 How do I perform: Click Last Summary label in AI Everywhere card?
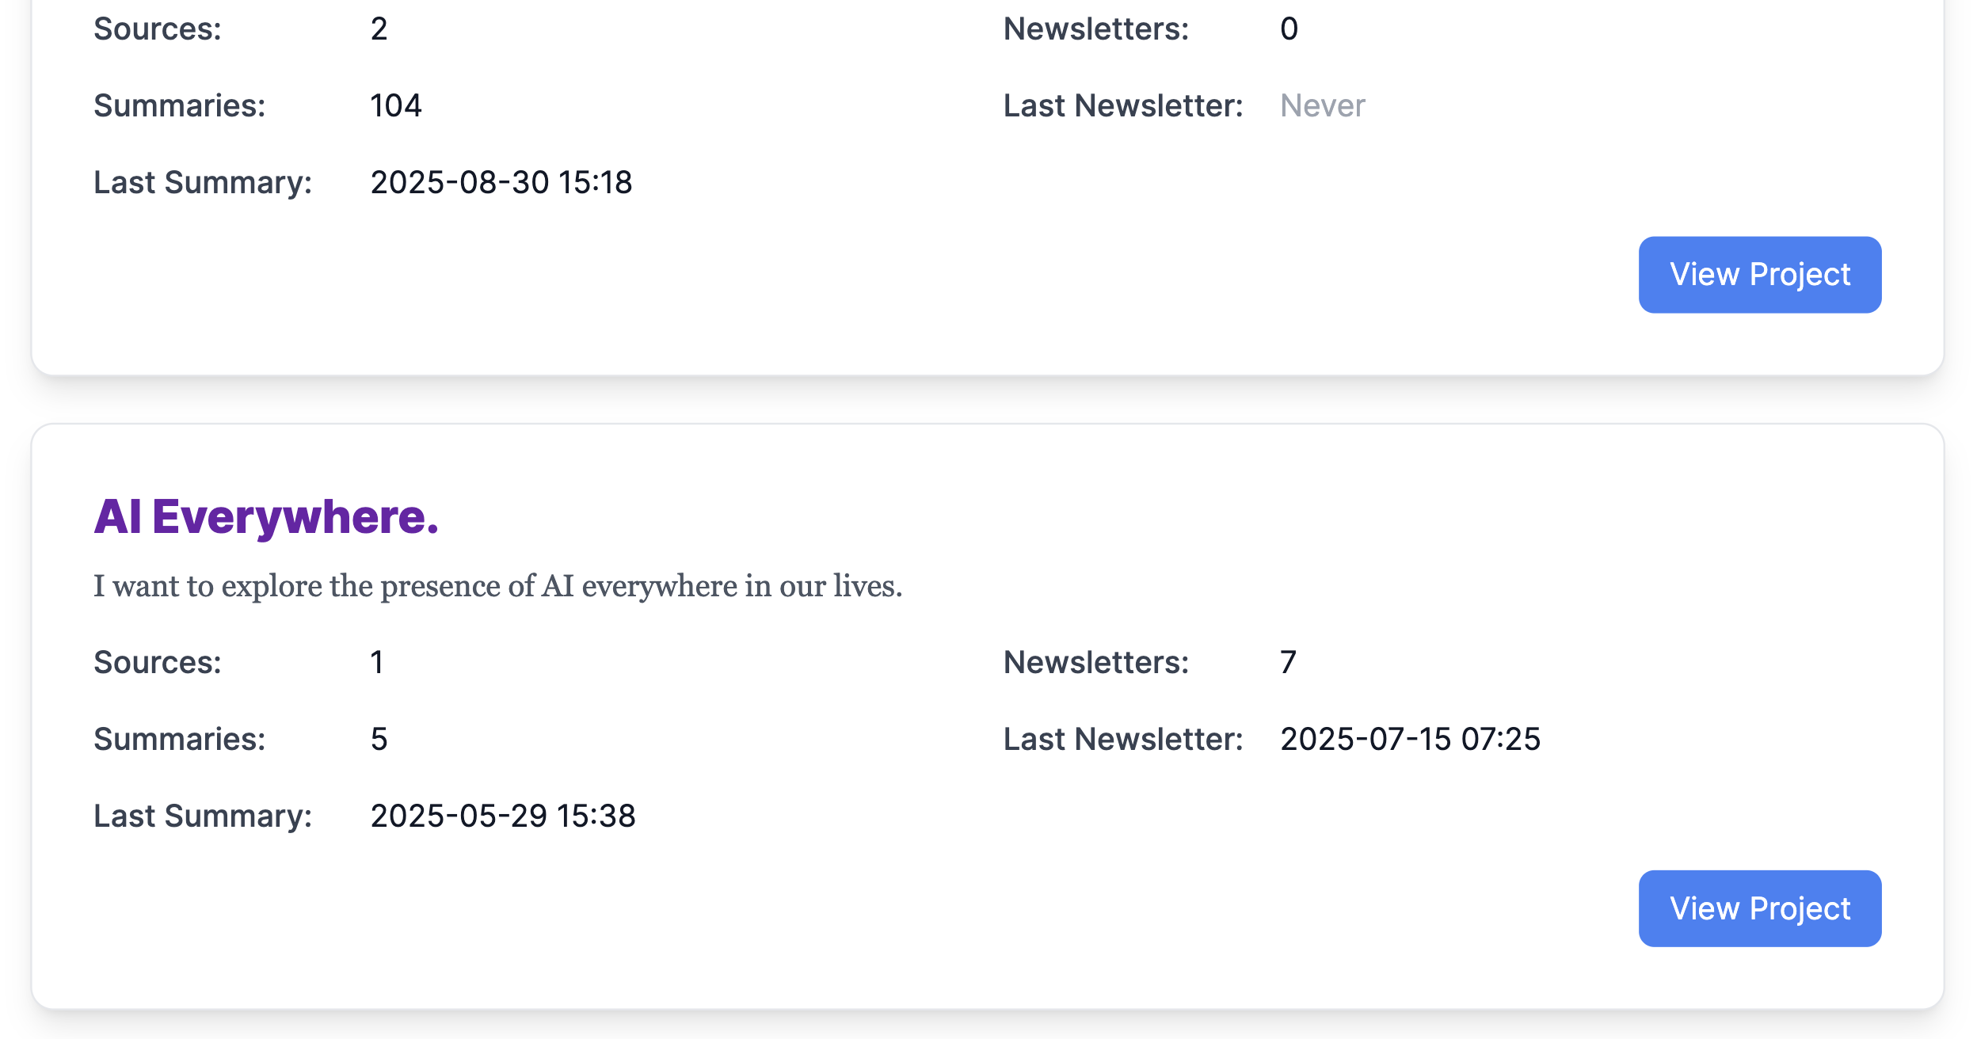pos(203,816)
